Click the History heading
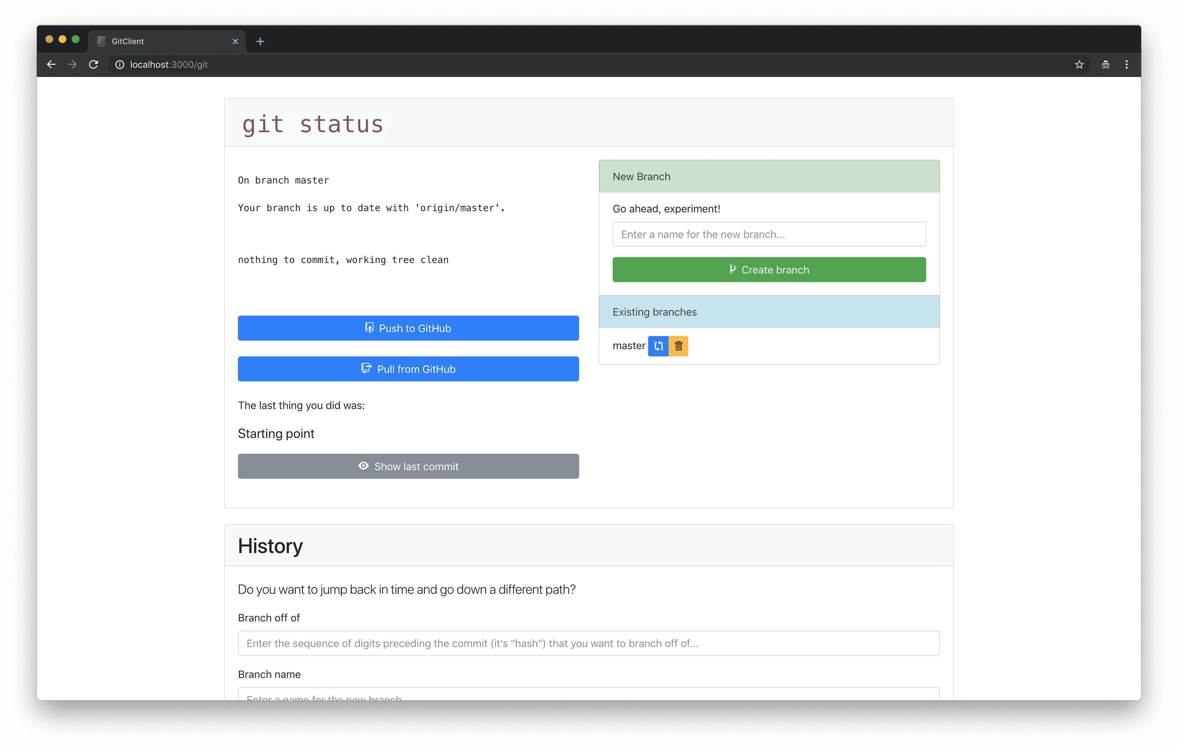Viewport: 1178px width, 749px height. pyautogui.click(x=270, y=546)
